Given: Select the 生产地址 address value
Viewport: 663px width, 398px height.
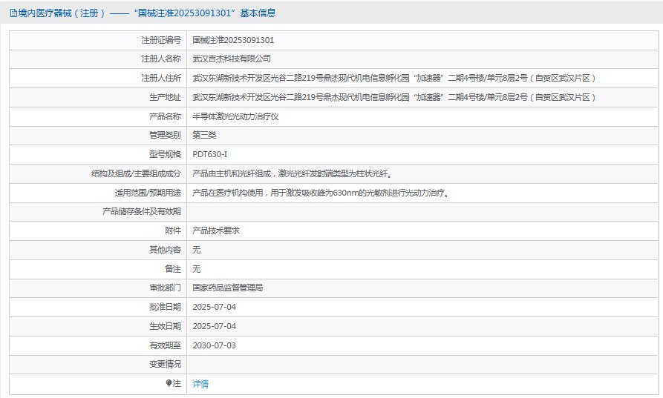Looking at the screenshot, I should (393, 98).
